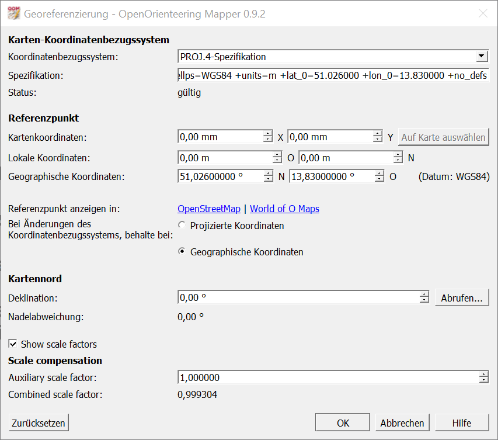This screenshot has height=440, width=498.
Task: Click the Zurücksetzen button
Action: 38,423
